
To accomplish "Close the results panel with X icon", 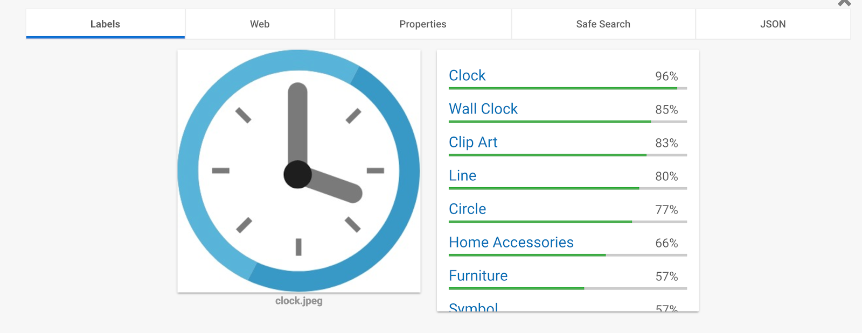I will (x=844, y=3).
